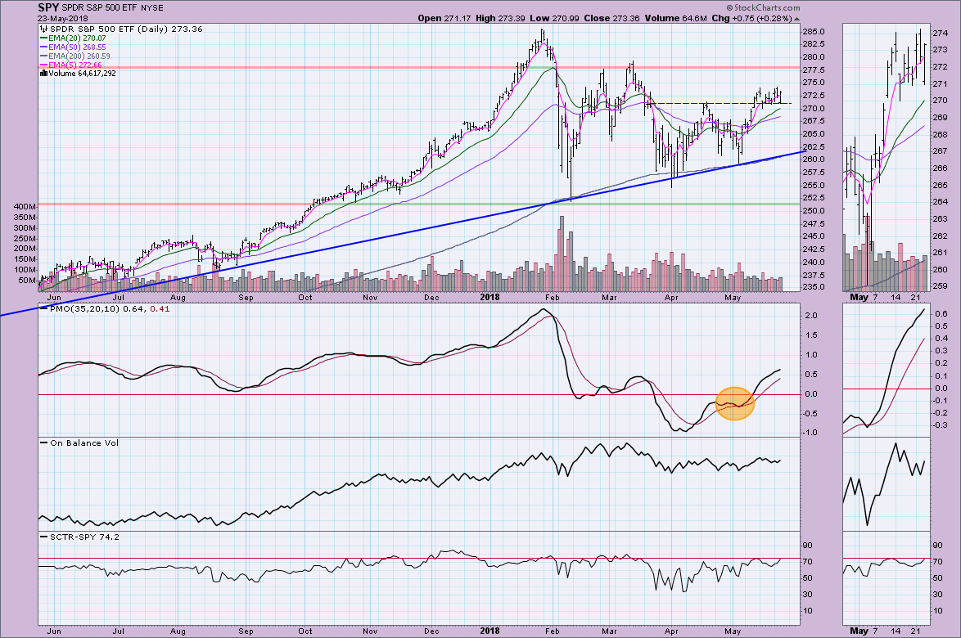This screenshot has height=638, width=961.
Task: Click the date 23-May-2018
Action: [62, 18]
